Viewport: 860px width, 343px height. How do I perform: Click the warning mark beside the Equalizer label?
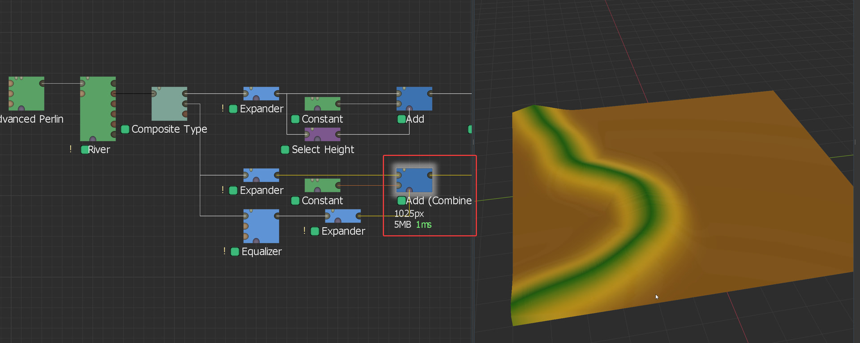(x=224, y=251)
